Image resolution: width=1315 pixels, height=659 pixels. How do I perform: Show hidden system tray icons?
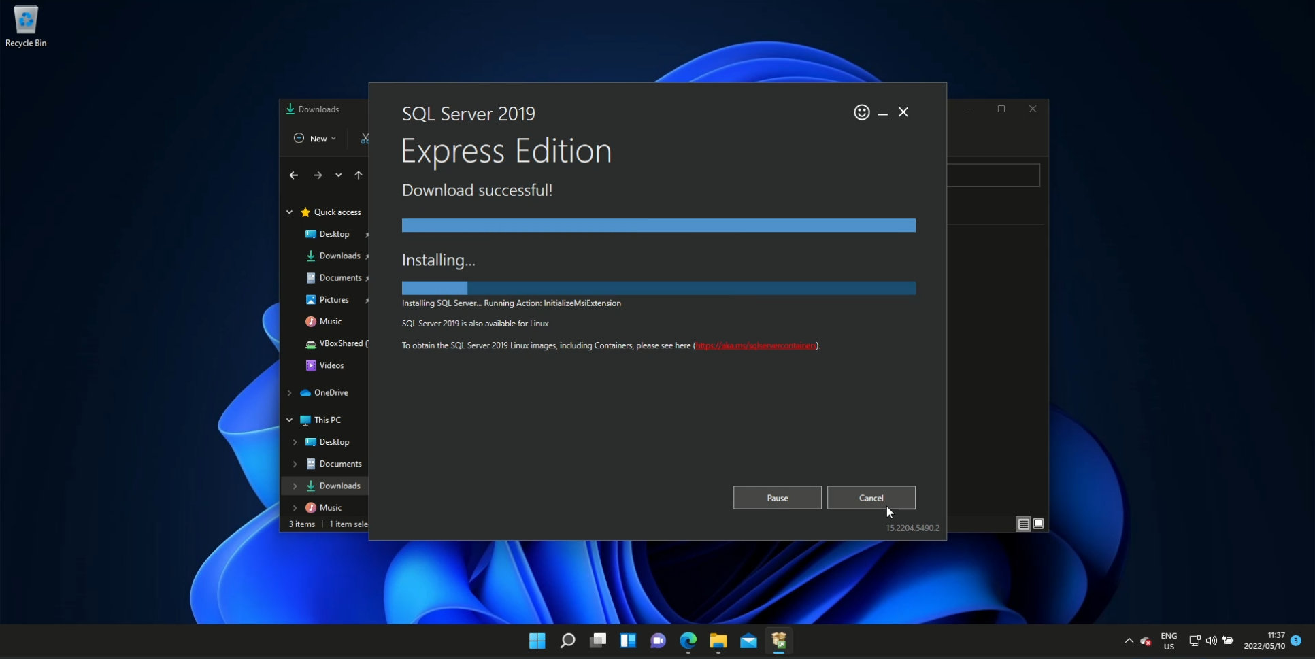tap(1129, 641)
